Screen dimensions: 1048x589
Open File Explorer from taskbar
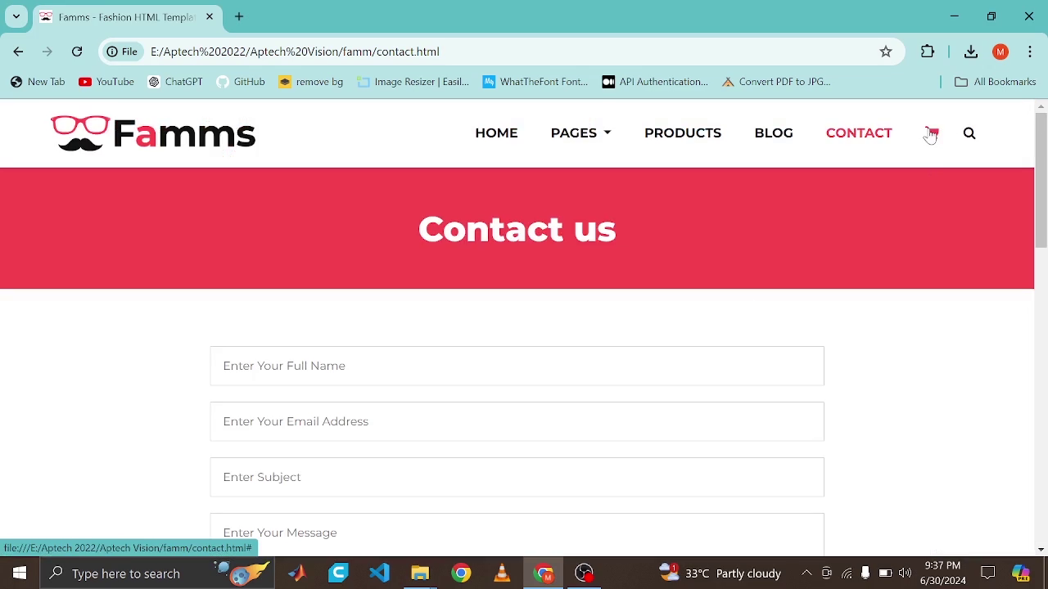(x=420, y=573)
